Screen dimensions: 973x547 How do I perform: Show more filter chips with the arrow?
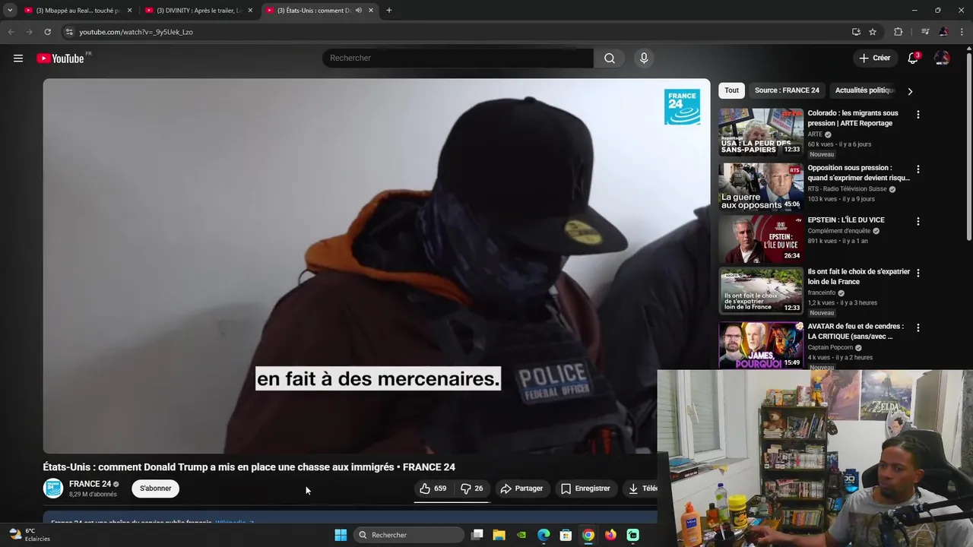tap(910, 91)
